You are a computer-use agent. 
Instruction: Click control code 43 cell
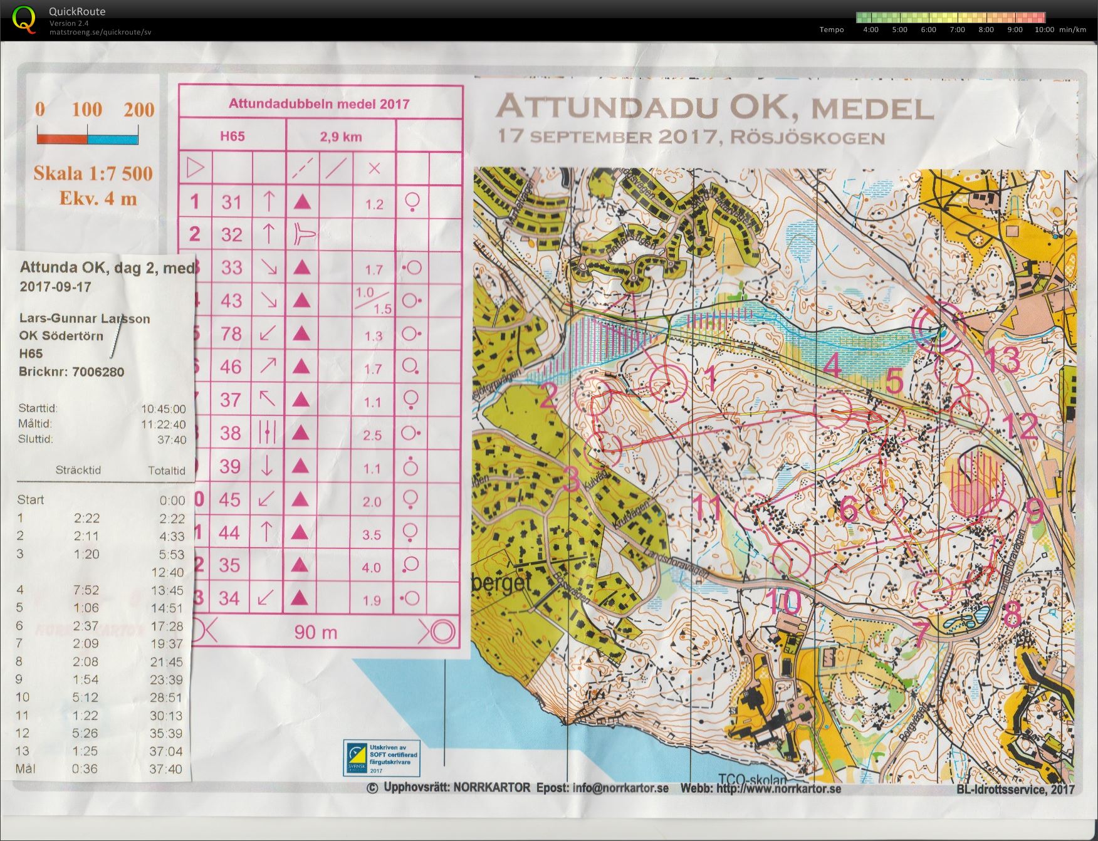coord(232,301)
